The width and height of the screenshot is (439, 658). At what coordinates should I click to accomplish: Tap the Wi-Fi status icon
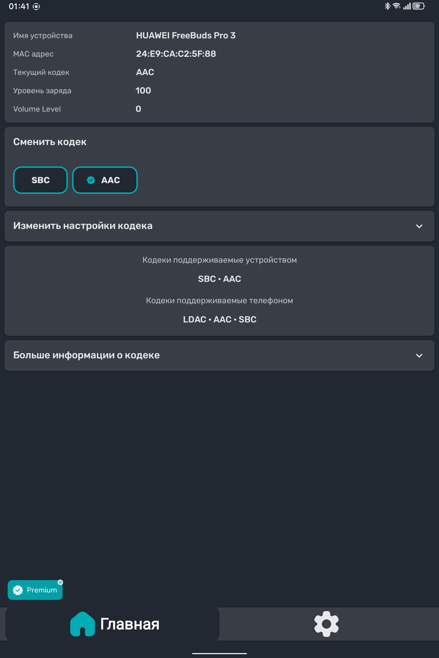pyautogui.click(x=396, y=6)
